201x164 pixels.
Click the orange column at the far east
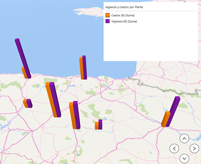click(x=166, y=119)
